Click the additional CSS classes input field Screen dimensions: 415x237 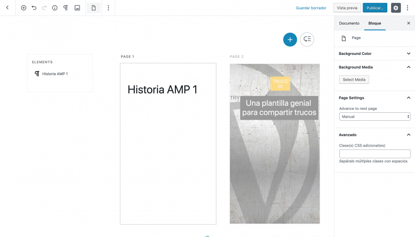pos(374,154)
